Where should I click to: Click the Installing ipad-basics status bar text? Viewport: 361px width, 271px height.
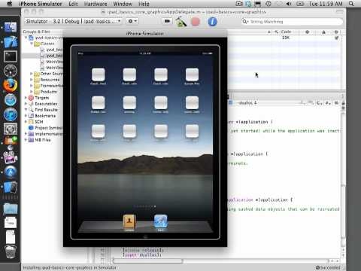tap(70, 267)
